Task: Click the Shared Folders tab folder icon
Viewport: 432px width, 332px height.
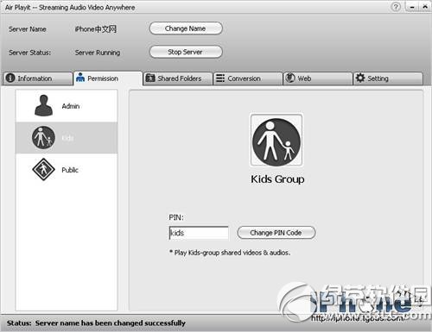Action: [150, 78]
